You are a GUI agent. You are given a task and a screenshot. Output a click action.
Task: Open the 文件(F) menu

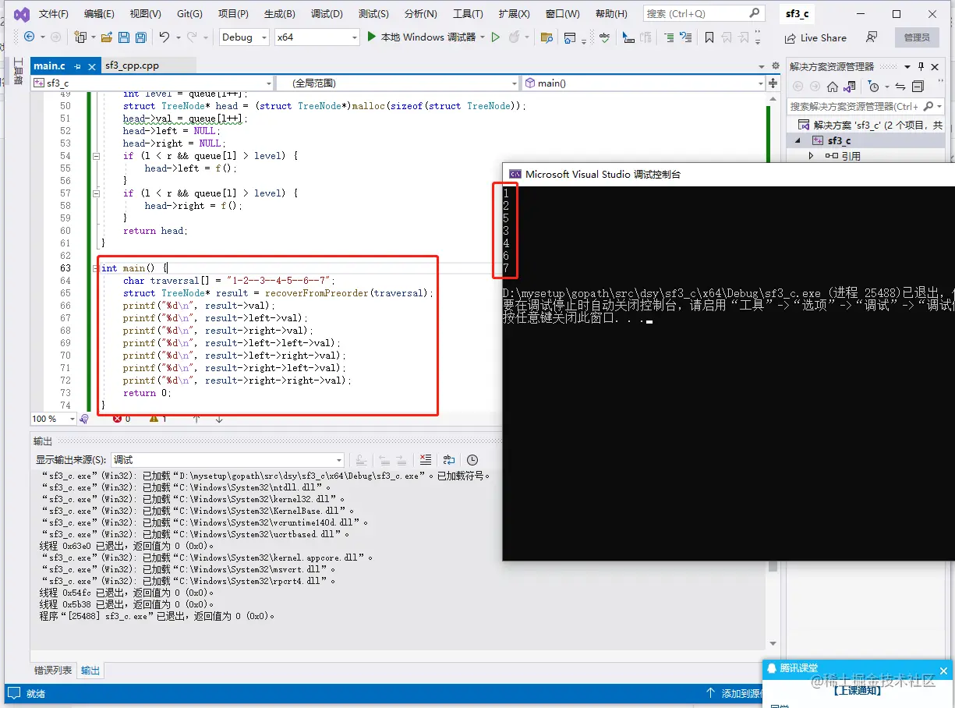[53, 14]
